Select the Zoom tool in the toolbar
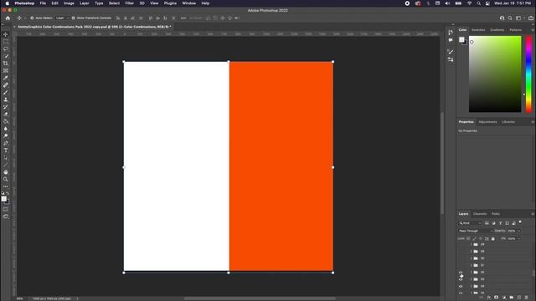The width and height of the screenshot is (536, 301). (x=6, y=179)
